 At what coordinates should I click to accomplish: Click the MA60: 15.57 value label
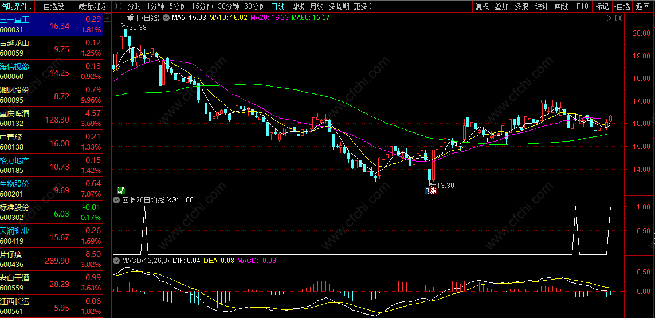click(x=311, y=18)
